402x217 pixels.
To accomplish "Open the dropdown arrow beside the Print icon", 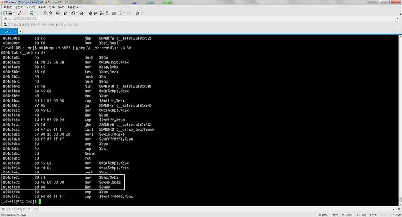I will pos(61,13).
